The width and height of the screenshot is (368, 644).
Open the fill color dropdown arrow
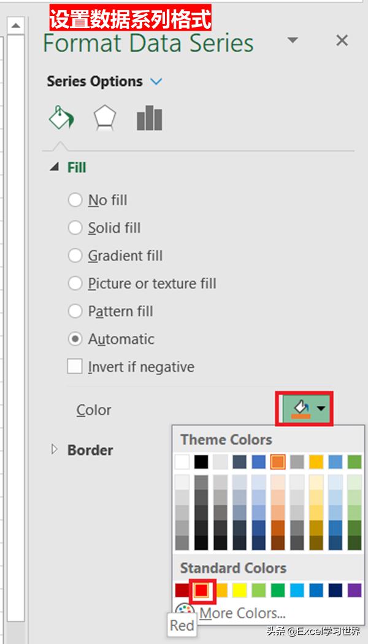[321, 408]
